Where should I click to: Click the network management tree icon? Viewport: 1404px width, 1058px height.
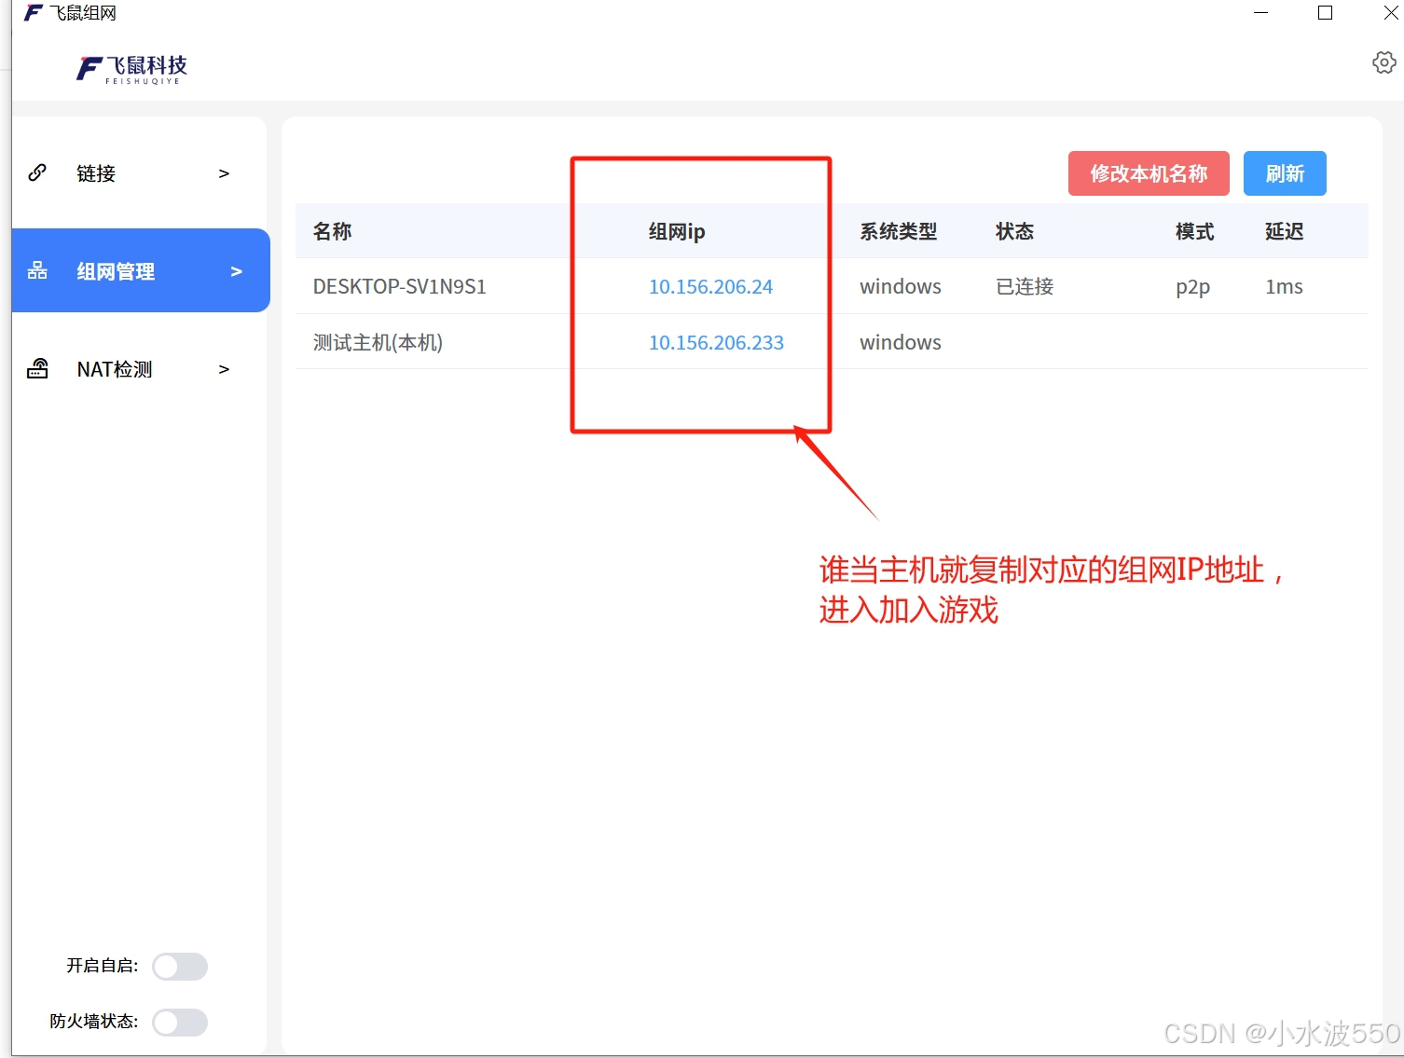(x=37, y=270)
